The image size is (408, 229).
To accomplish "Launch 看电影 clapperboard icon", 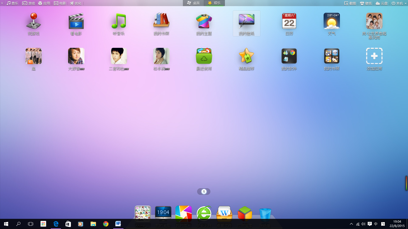I will [76, 21].
